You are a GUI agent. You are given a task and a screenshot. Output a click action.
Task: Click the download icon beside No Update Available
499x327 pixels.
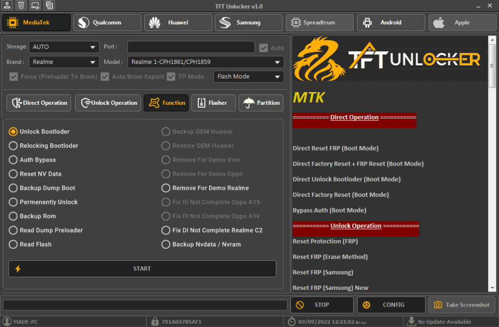[x=411, y=321]
